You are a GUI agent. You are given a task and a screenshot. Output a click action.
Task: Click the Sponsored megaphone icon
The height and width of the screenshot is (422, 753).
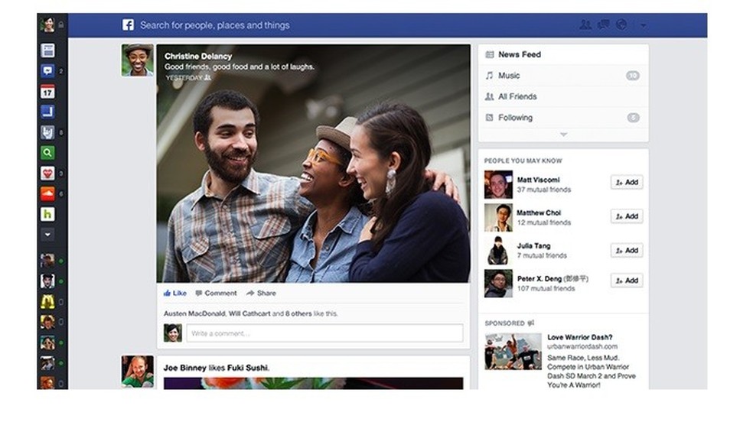(530, 323)
